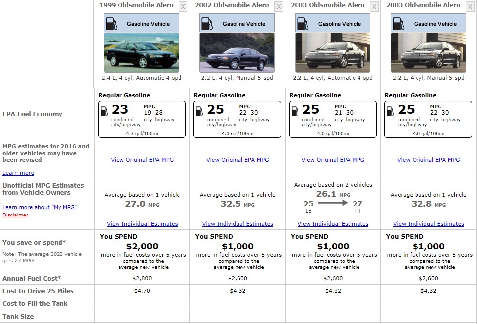
Task: Click small pump icon in 2003 Automatic MPG box
Action: point(295,111)
